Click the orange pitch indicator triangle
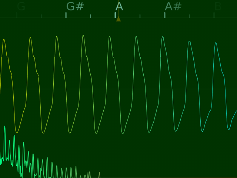The width and height of the screenshot is (237, 178). [118, 19]
